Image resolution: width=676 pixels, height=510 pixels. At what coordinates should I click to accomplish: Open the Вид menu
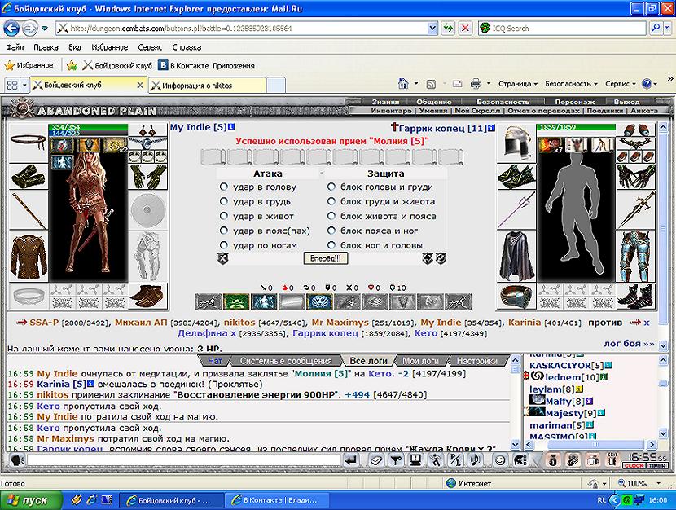coord(75,47)
